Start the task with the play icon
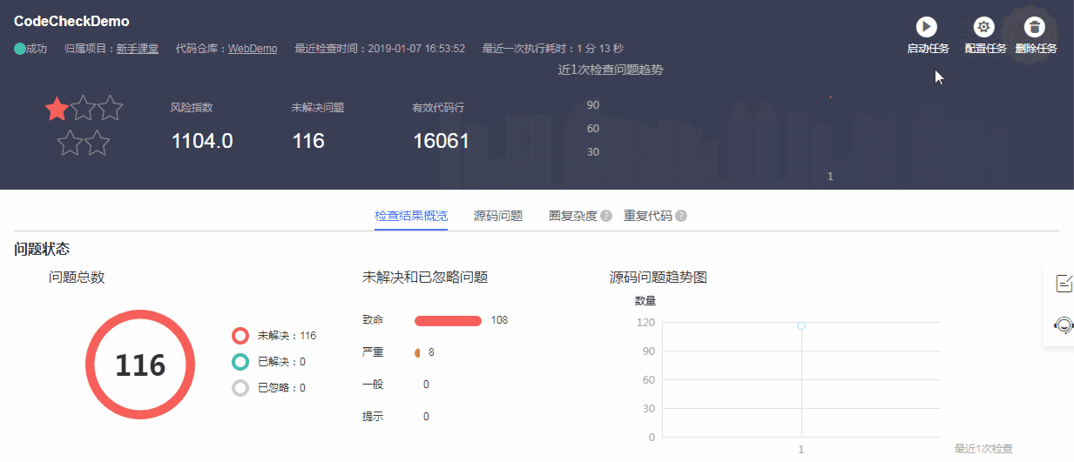This screenshot has height=462, width=1074. (927, 27)
